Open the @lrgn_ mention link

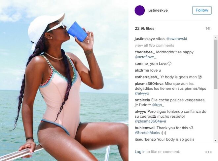(x=158, y=105)
